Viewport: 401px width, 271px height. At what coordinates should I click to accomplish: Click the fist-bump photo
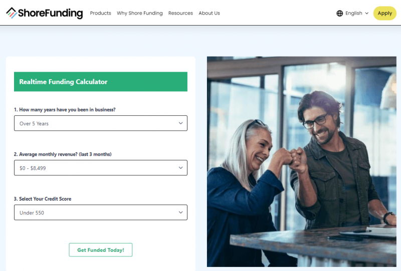coord(302,162)
